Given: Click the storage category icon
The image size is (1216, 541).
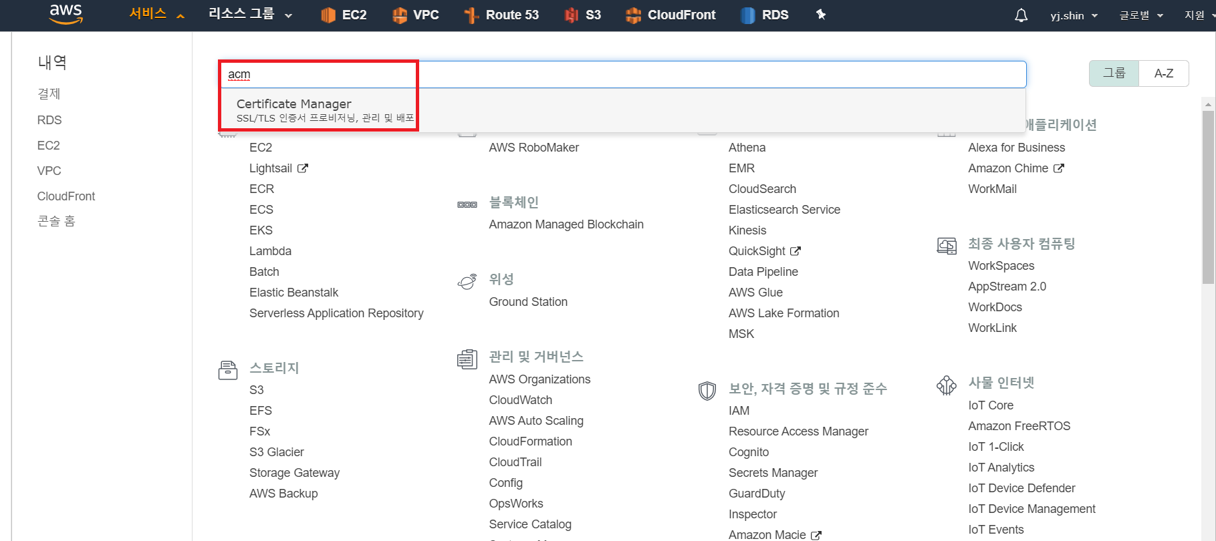Looking at the screenshot, I should (228, 369).
